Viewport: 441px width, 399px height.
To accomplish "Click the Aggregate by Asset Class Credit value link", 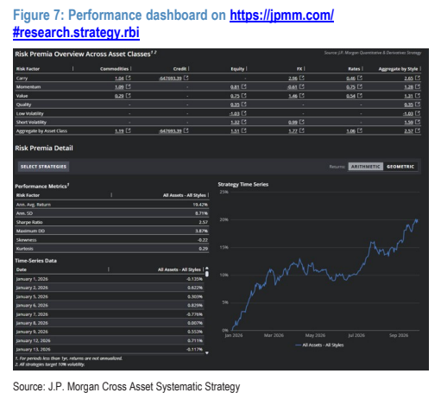I will [x=171, y=131].
